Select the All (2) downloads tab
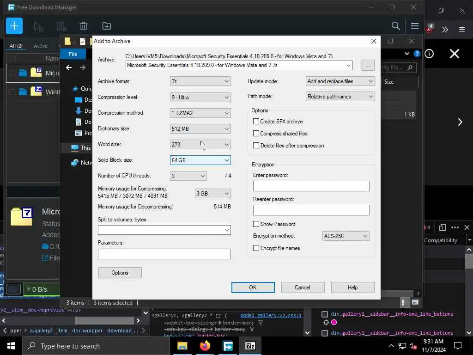This screenshot has width=473, height=355. (x=16, y=46)
